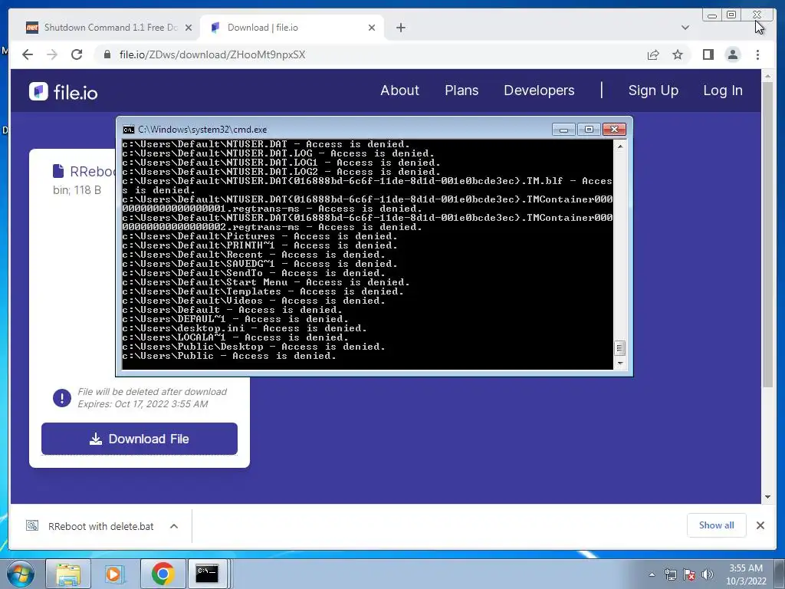Click the network tray icon

click(670, 574)
